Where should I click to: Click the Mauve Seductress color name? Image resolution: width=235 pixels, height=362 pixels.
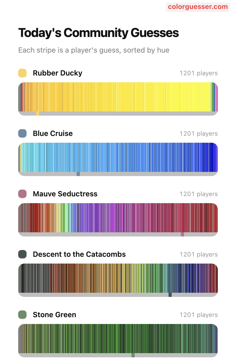65,194
